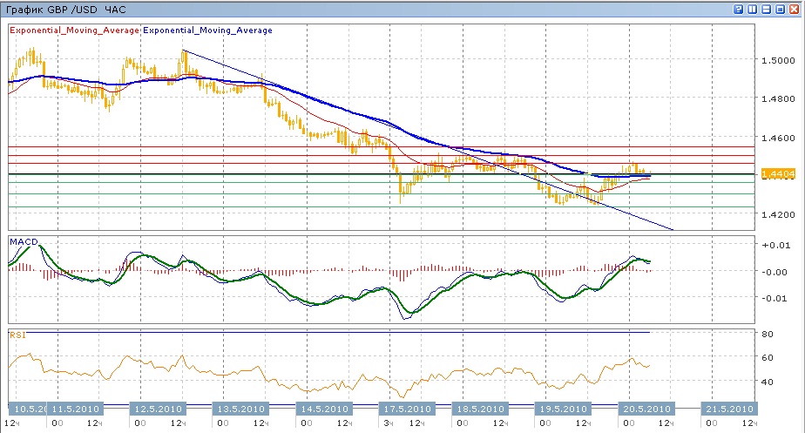Maximize the chart window
The image size is (805, 433).
(781, 9)
